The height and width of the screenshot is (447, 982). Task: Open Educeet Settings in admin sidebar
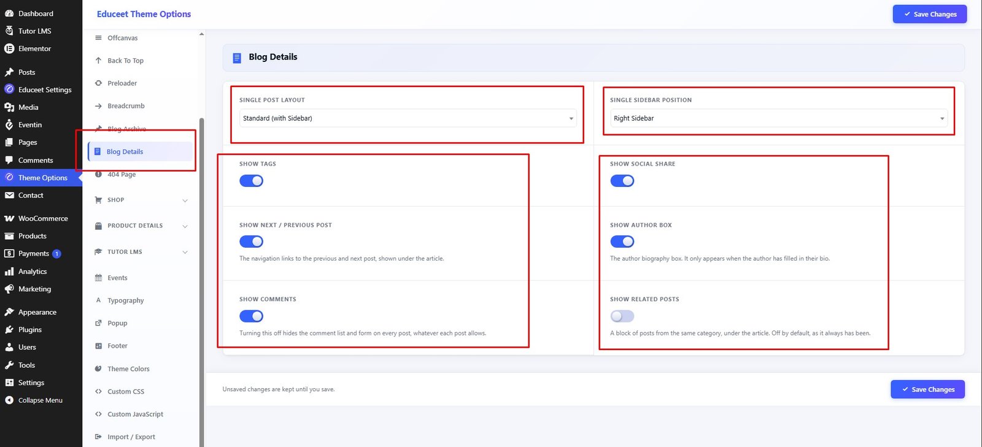point(41,90)
